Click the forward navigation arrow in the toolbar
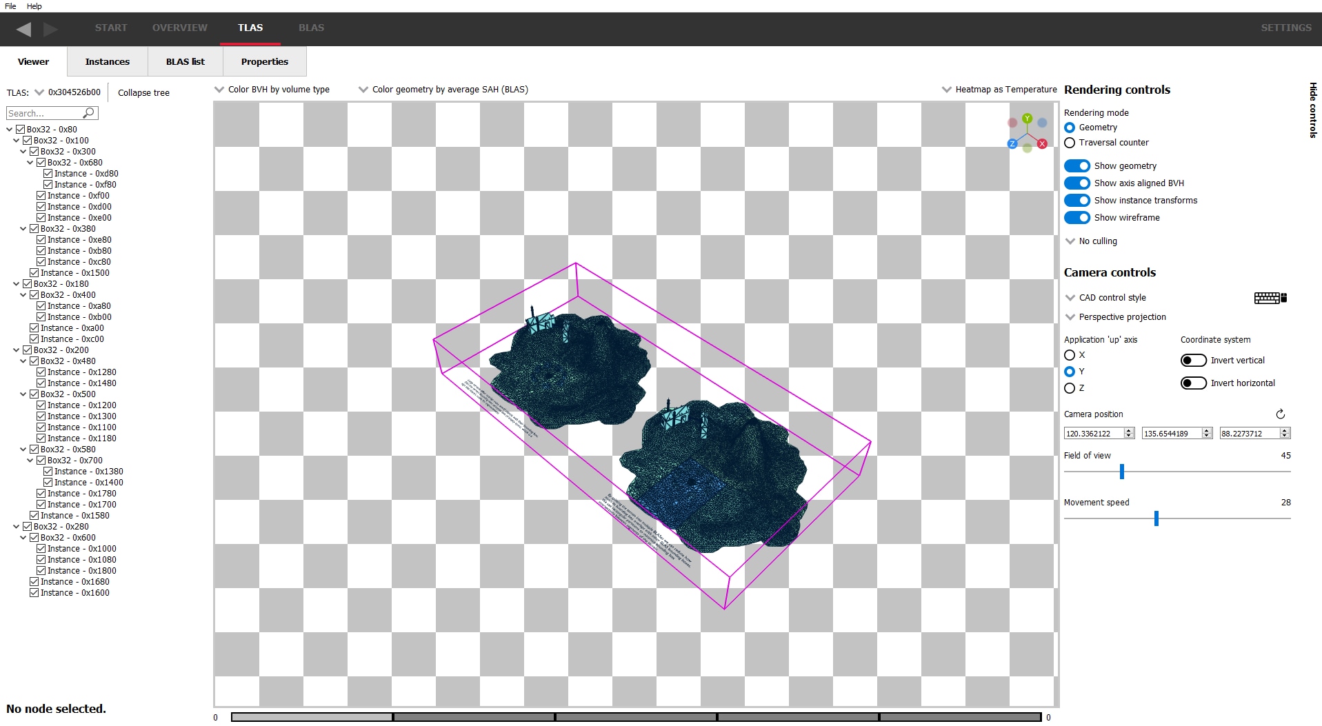1322x726 pixels. click(x=49, y=29)
